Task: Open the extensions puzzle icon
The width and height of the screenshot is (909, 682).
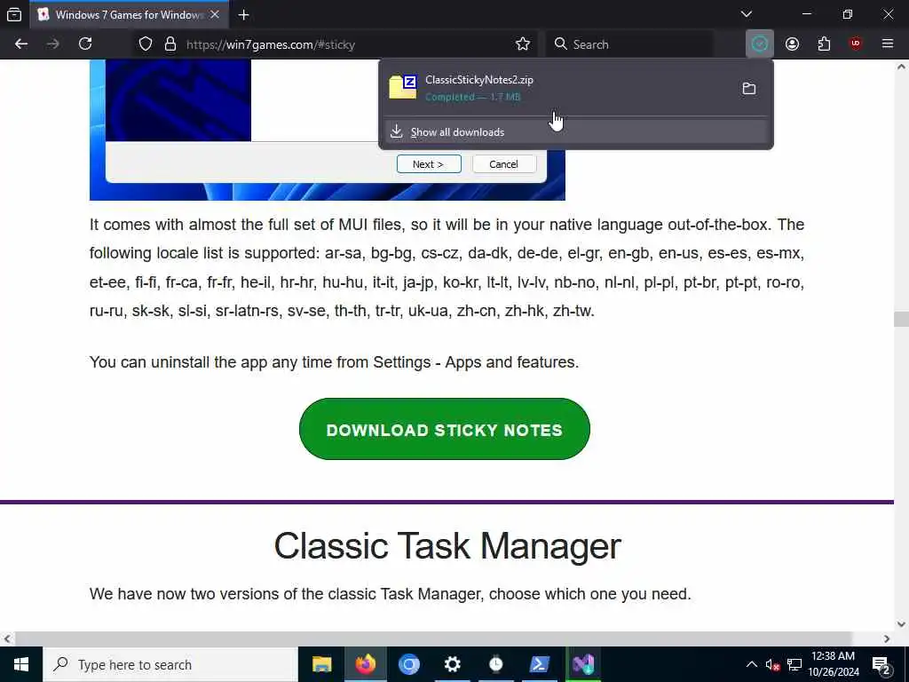Action: (x=824, y=44)
